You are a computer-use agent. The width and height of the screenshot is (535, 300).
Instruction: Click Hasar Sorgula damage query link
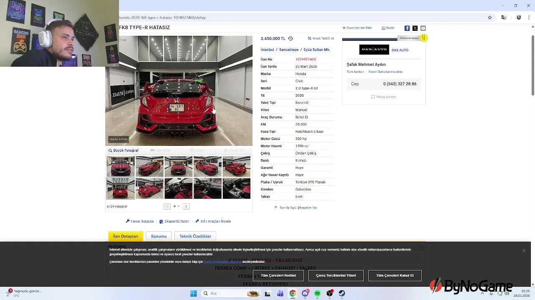140,221
